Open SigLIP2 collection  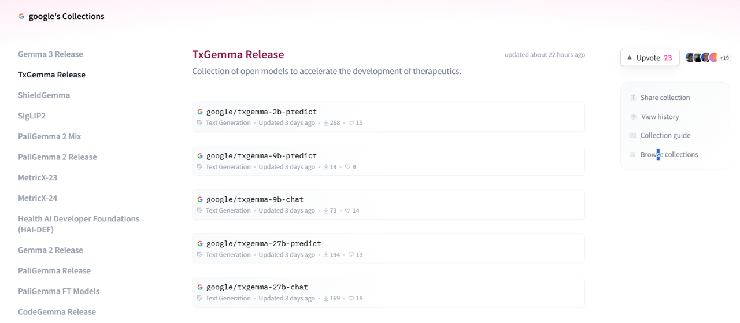pyautogui.click(x=32, y=116)
